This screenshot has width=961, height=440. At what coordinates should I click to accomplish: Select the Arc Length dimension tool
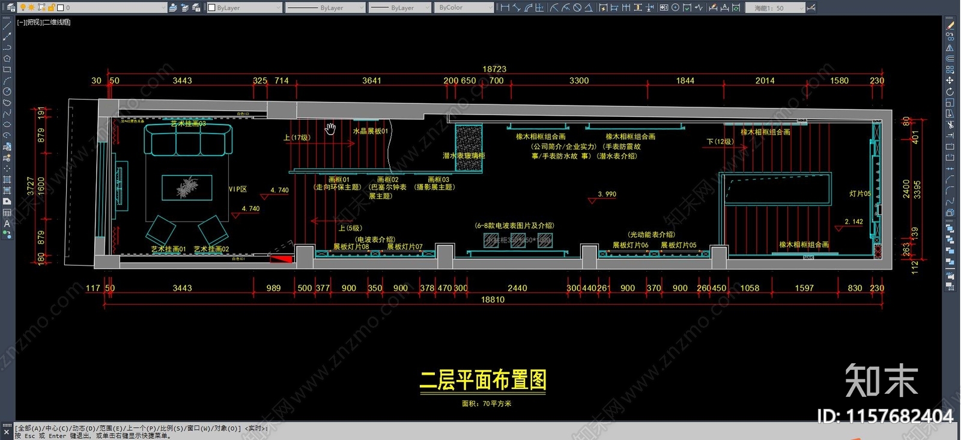pyautogui.click(x=529, y=8)
